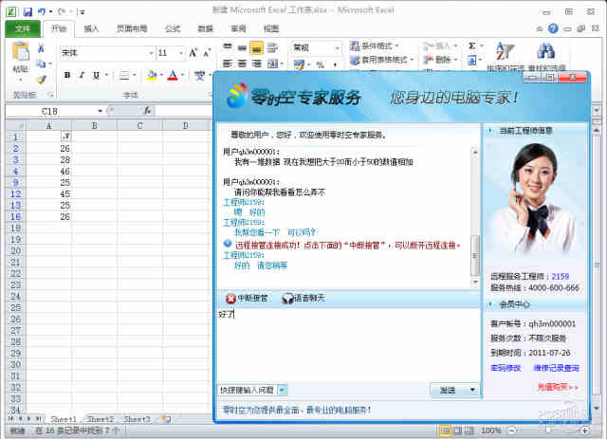Apply fill color with paint bucket icon
This screenshot has width=607, height=439.
152,75
